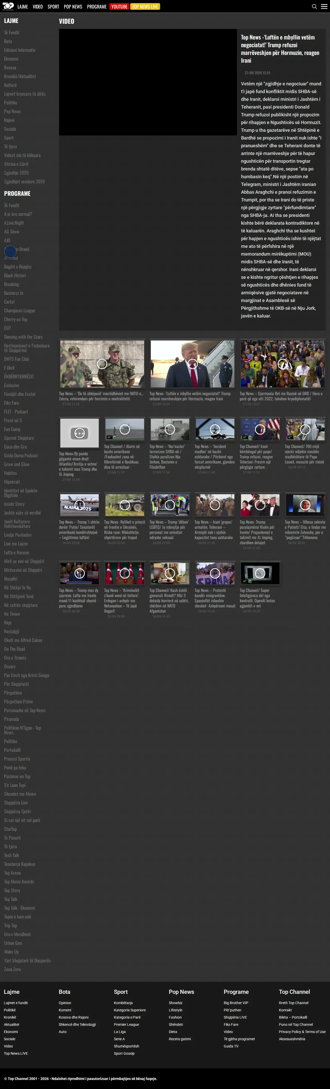Click the Top Channel logo
Image resolution: width=330 pixels, height=1089 pixels.
point(8,6)
